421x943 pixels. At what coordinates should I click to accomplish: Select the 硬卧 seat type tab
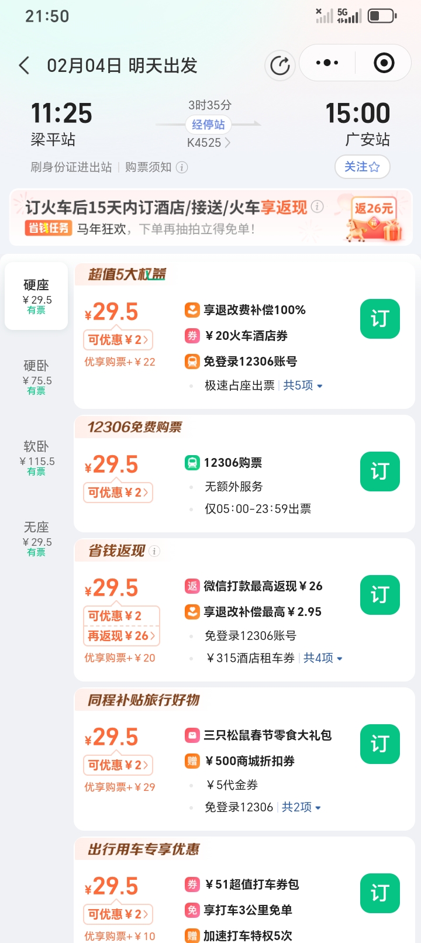(x=36, y=377)
